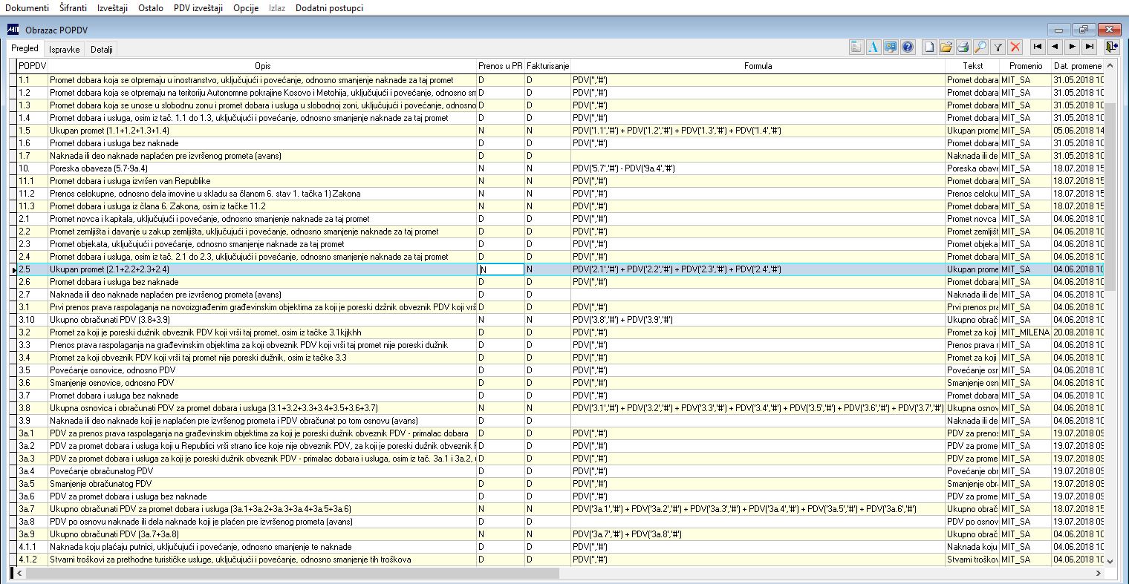Open the font settings A icon
The height and width of the screenshot is (584, 1129).
pyautogui.click(x=873, y=47)
